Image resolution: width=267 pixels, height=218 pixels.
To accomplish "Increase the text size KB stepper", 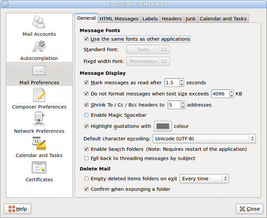I will 231,92.
